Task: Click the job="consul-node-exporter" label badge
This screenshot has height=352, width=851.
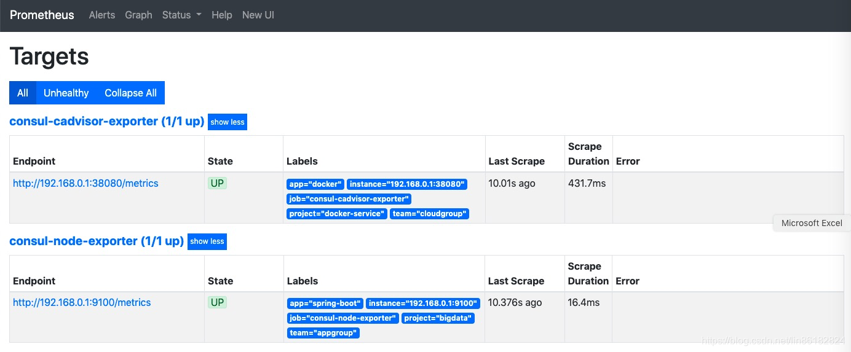Action: 343,318
